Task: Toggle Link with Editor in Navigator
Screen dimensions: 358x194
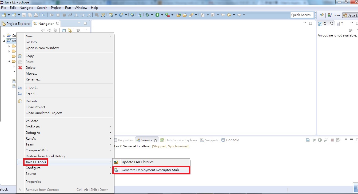Action: (x=70, y=30)
